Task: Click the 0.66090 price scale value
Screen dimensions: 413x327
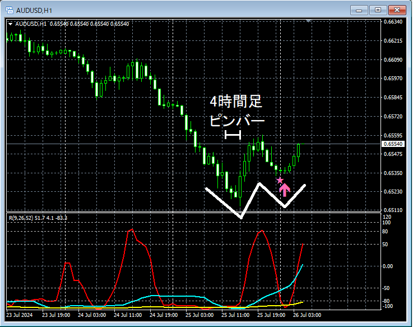Action: pyautogui.click(x=393, y=60)
